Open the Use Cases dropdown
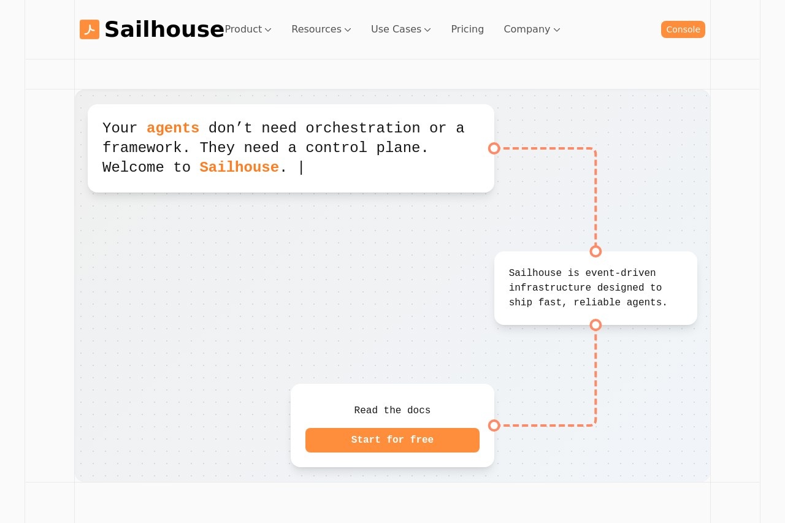Image resolution: width=785 pixels, height=523 pixels. click(401, 29)
